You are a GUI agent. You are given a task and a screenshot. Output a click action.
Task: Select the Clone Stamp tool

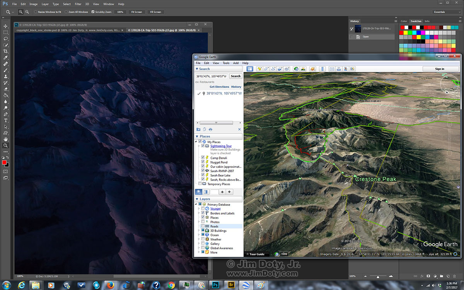click(5, 77)
